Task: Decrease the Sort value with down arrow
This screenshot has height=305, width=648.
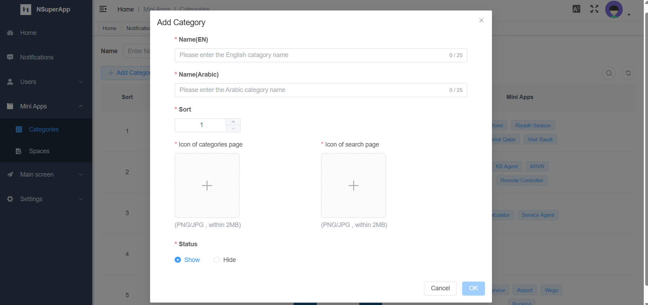Action: click(233, 129)
